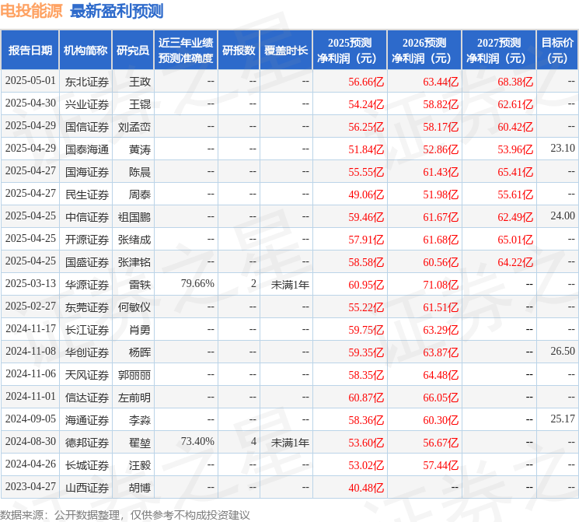The height and width of the screenshot is (522, 579).
Task: Click the 国泰海通 institution cell
Action: (87, 149)
